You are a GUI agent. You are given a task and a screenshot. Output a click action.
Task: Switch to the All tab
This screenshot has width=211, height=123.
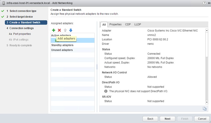104,25
